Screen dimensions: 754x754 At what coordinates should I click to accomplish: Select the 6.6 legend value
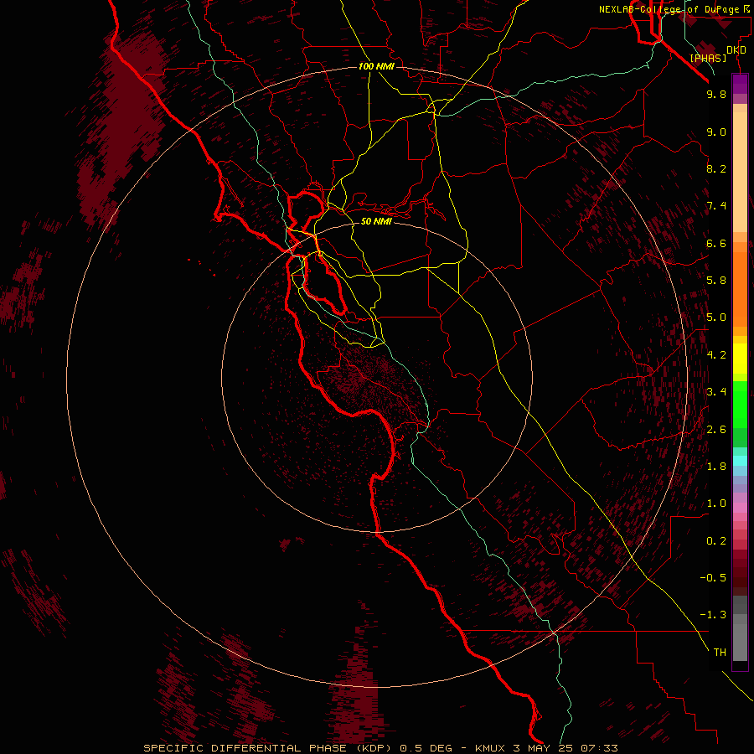coord(716,243)
